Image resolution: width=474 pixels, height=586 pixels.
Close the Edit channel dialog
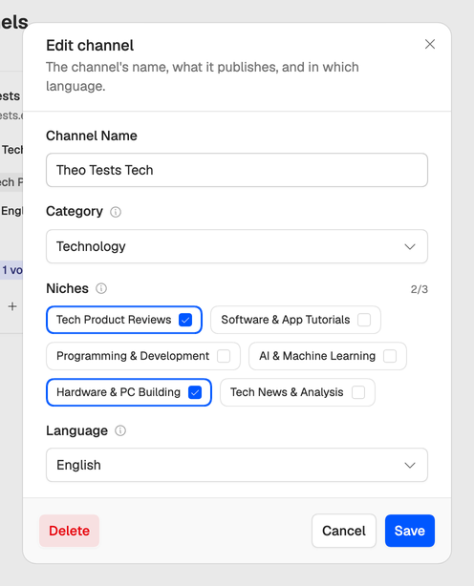pos(430,44)
